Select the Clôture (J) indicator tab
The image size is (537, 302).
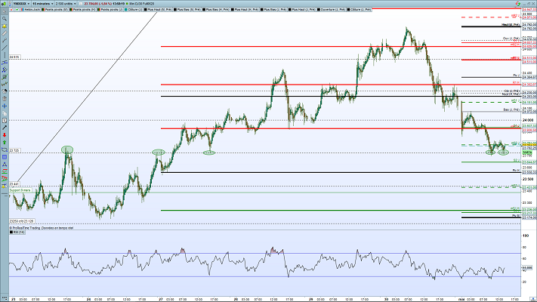click(x=134, y=10)
